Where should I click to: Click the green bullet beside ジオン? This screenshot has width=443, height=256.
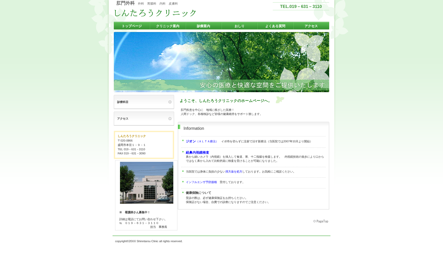click(x=183, y=140)
